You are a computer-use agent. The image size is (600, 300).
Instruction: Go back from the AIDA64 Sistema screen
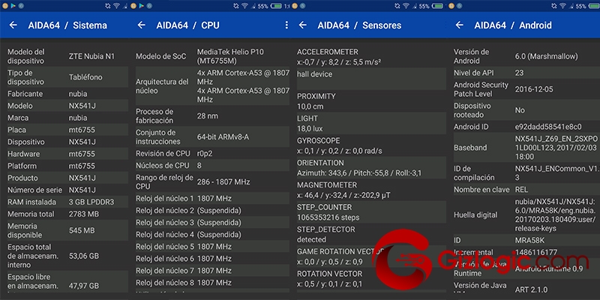coord(13,25)
